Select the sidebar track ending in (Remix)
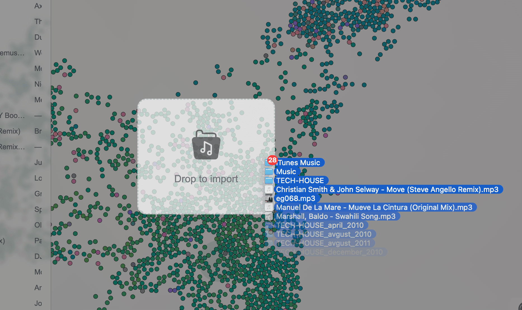 point(10,131)
